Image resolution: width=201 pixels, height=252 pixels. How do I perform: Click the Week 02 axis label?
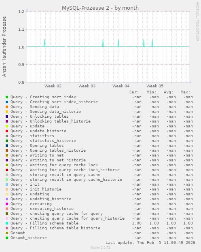(53, 86)
